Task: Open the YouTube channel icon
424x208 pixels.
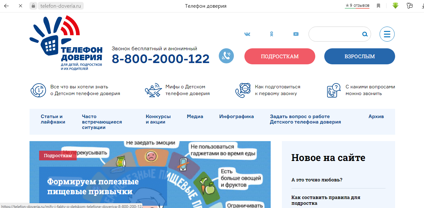Action: point(296,34)
